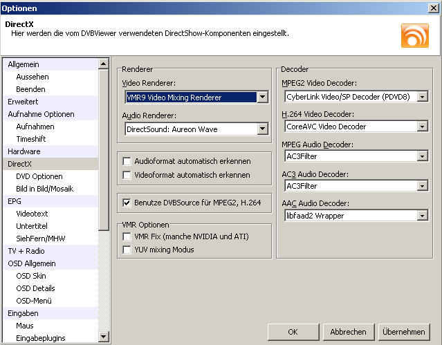The width and height of the screenshot is (442, 345).
Task: Click the Abbrechen button
Action: (349, 332)
